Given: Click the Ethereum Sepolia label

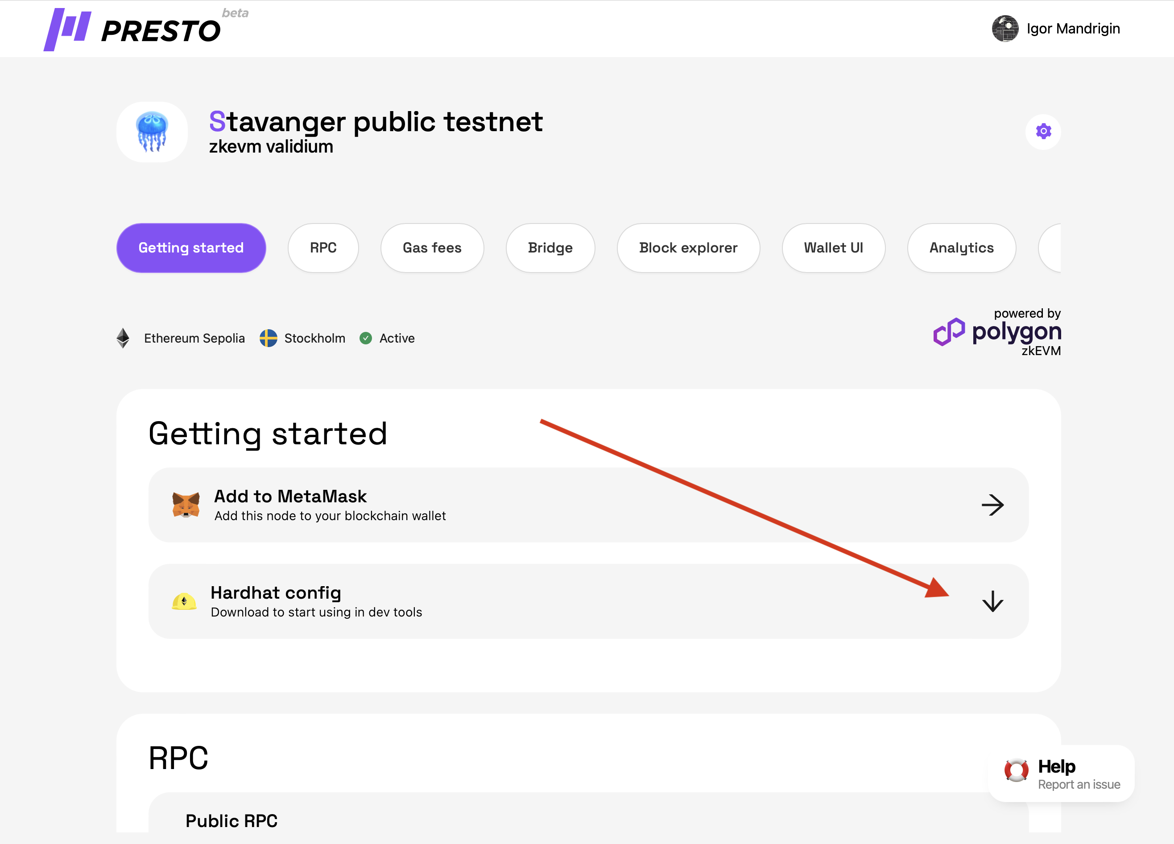Looking at the screenshot, I should click(x=194, y=338).
